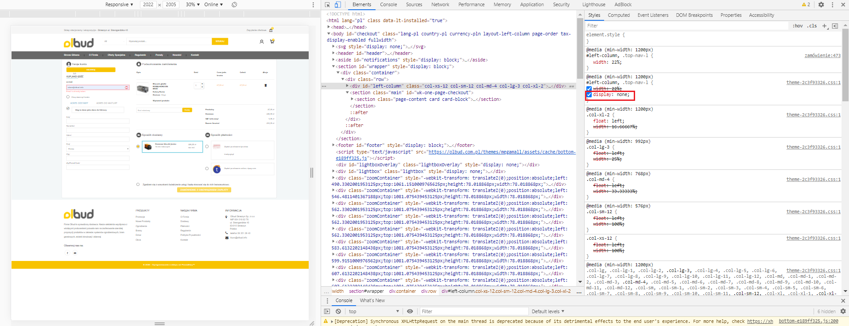Image resolution: width=849 pixels, height=326 pixels.
Task: Open the Computed styles tab
Action: pyautogui.click(x=618, y=15)
